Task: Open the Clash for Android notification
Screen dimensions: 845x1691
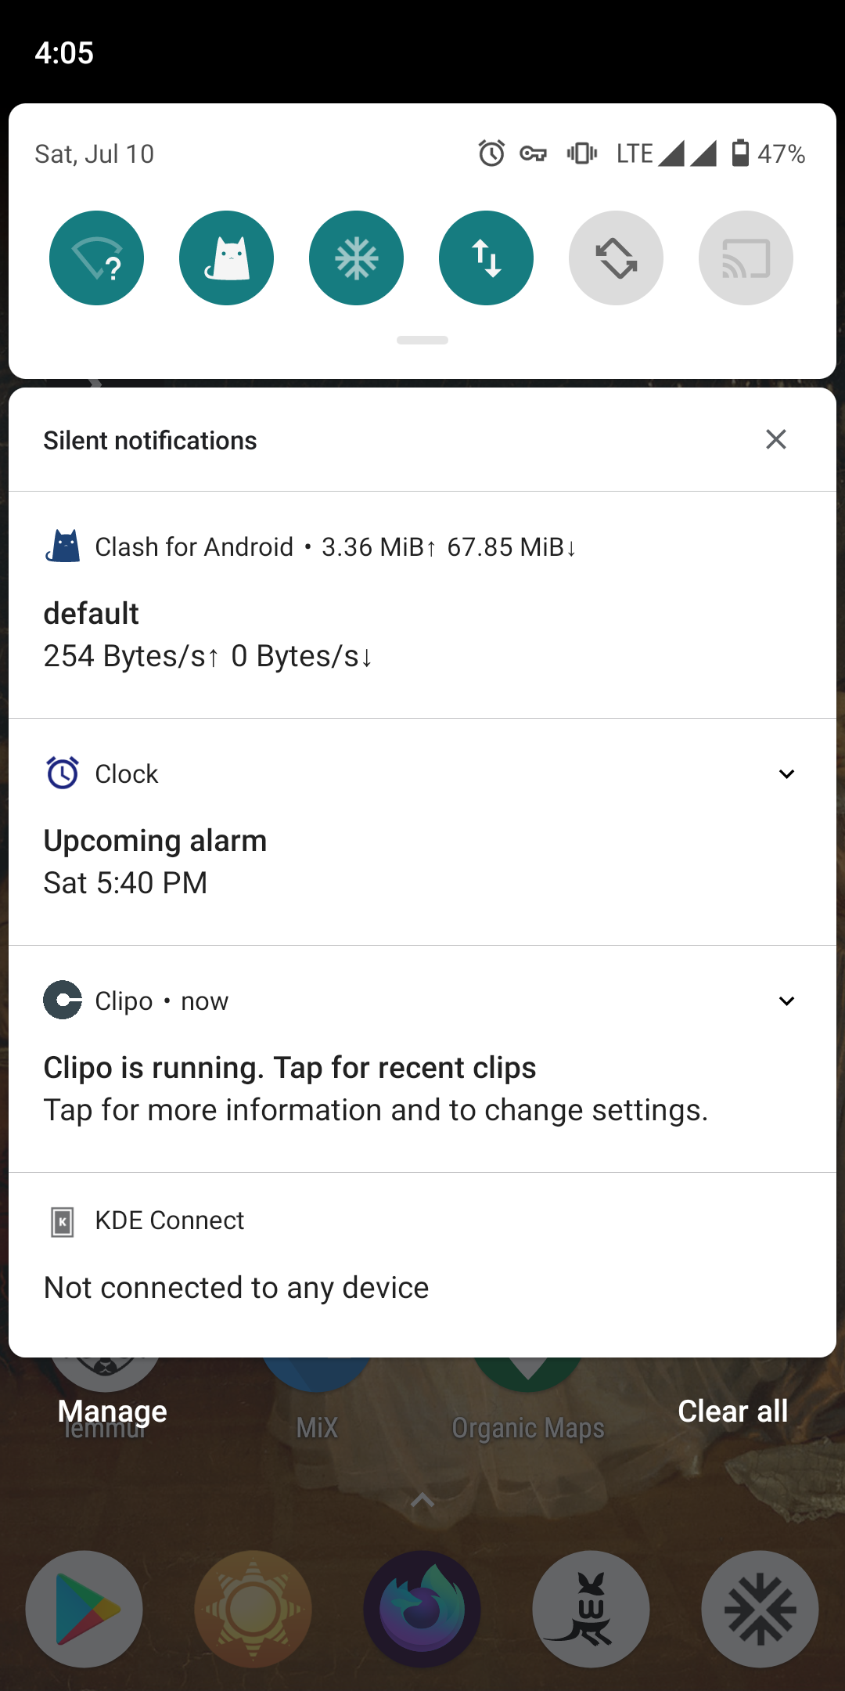Action: [x=422, y=618]
